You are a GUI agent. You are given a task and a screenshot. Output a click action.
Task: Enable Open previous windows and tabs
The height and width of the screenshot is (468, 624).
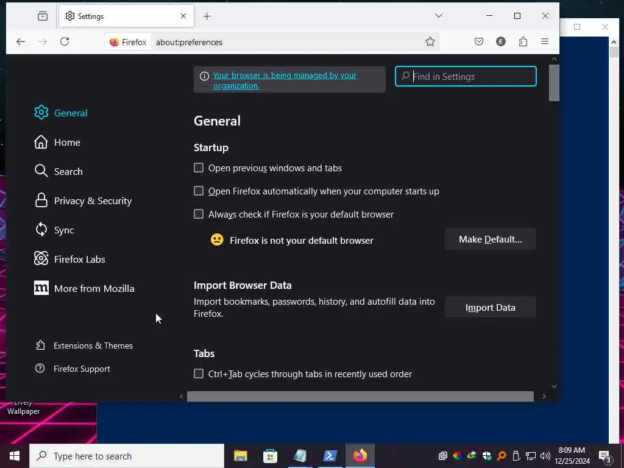click(199, 168)
